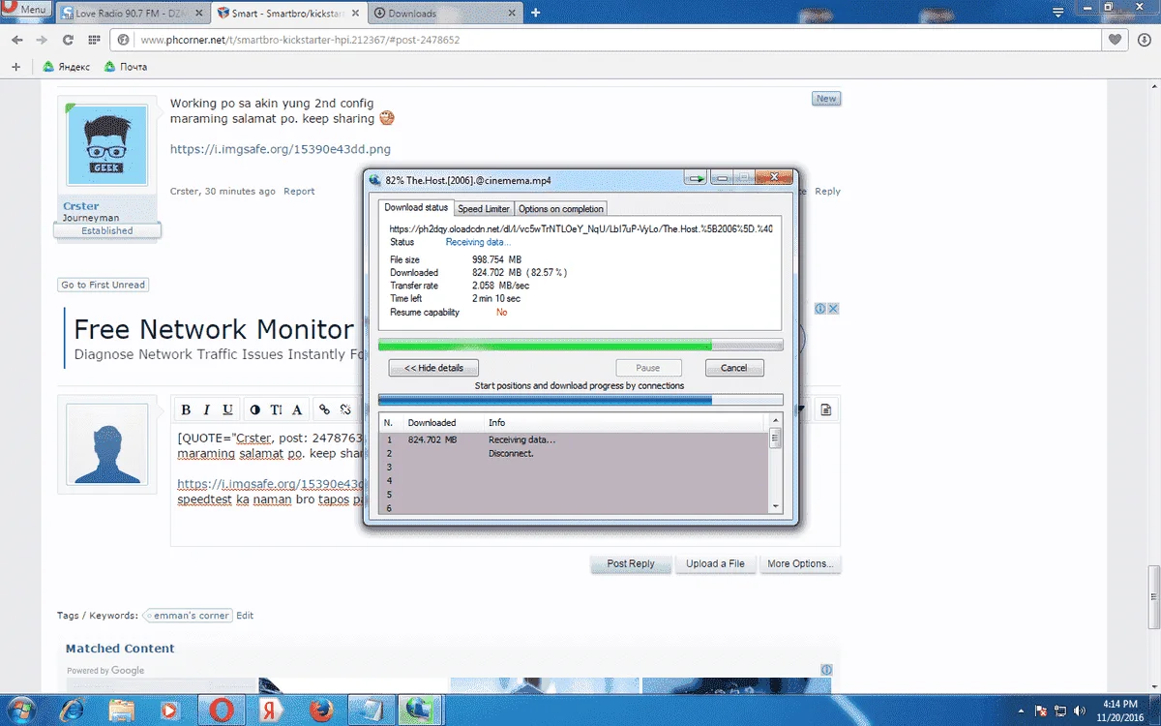
Task: Switch to the Downloads browser tab
Action: 445,14
